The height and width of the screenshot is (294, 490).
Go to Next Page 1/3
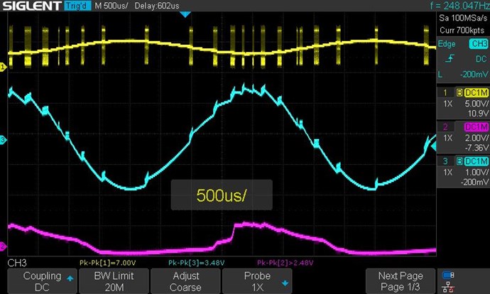[401, 281]
